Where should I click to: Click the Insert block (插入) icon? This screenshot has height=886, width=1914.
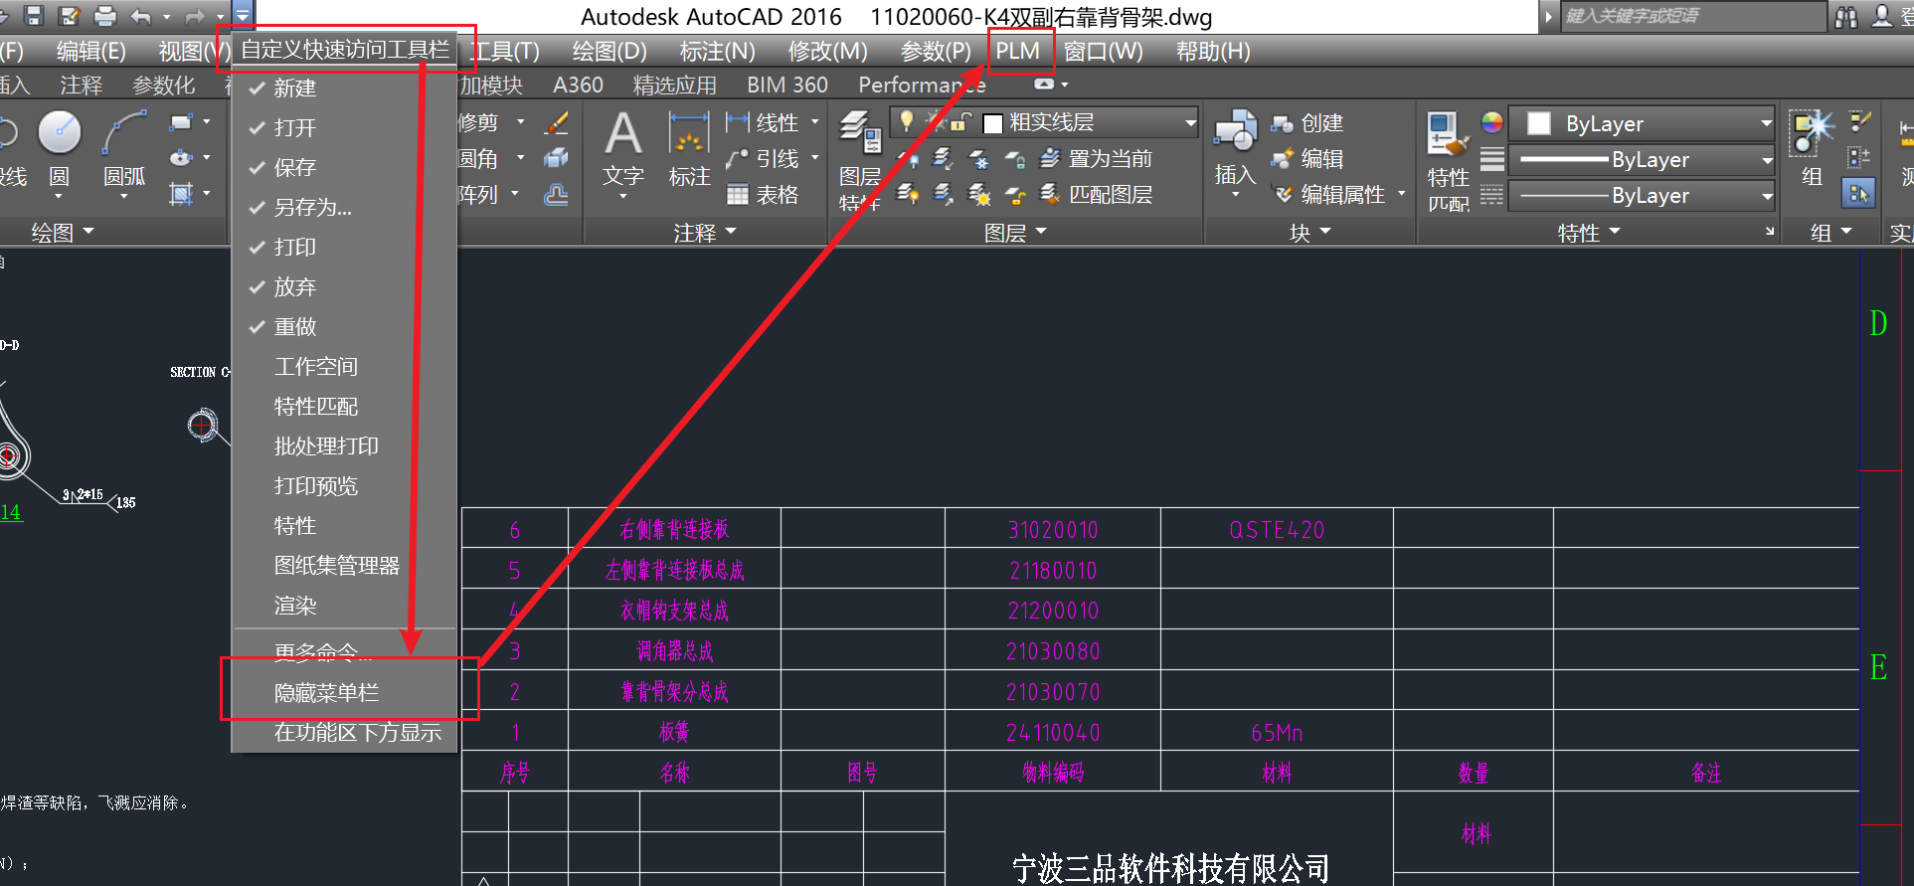pos(1236,149)
